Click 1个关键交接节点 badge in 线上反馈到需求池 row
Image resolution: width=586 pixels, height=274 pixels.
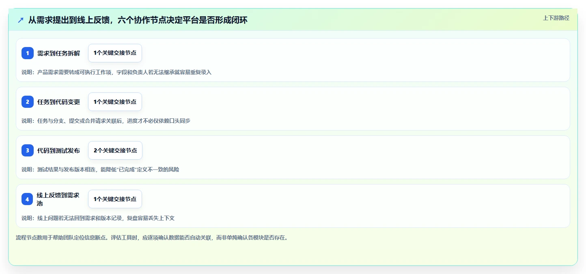click(x=115, y=199)
